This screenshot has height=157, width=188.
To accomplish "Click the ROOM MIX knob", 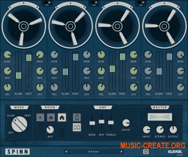I will point(50,130).
